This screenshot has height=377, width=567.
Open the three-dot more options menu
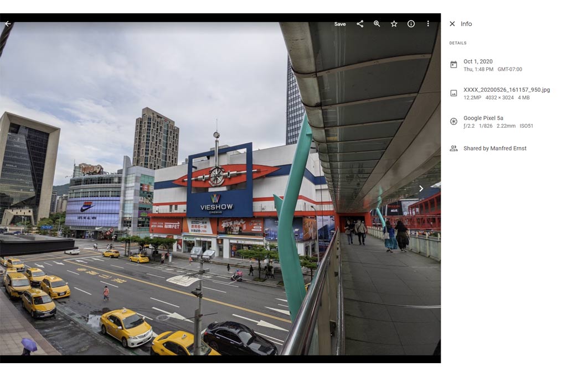(x=428, y=24)
